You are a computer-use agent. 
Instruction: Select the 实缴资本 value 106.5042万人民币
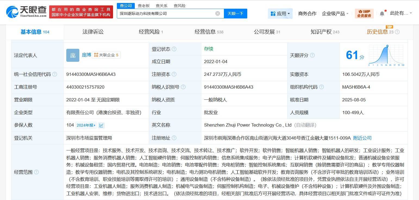[x=361, y=74]
